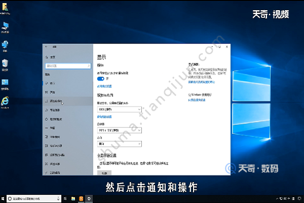Show hidden tray icons with the chevron

[277, 198]
